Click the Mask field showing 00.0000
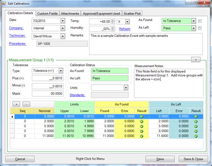 click(x=47, y=93)
